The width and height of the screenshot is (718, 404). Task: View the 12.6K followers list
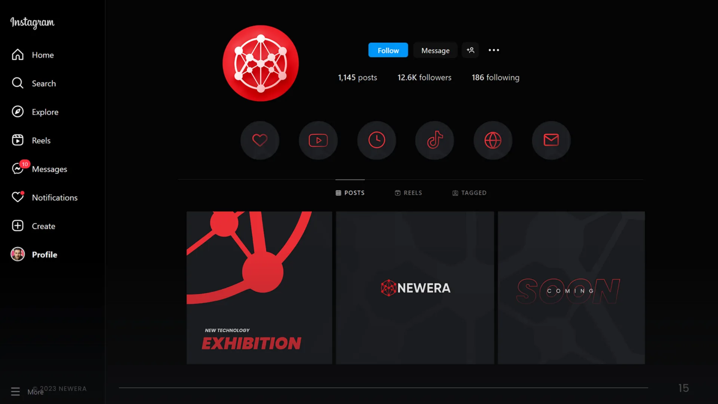coord(424,77)
